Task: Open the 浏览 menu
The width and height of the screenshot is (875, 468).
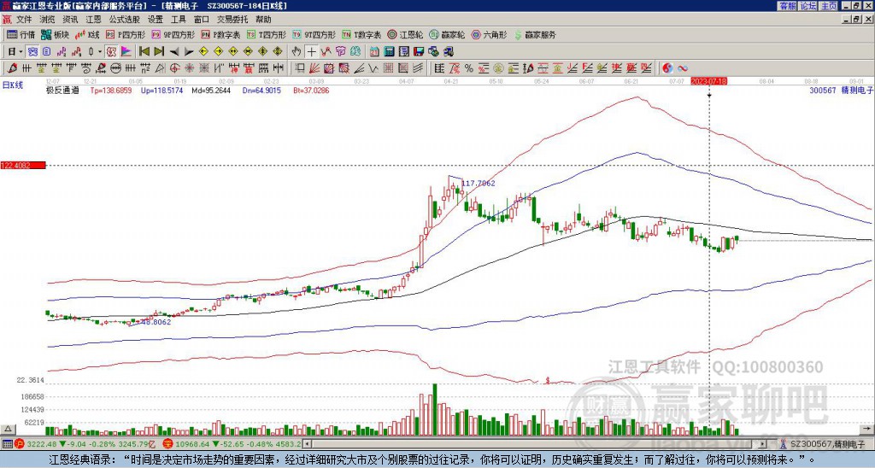Action: coord(48,20)
